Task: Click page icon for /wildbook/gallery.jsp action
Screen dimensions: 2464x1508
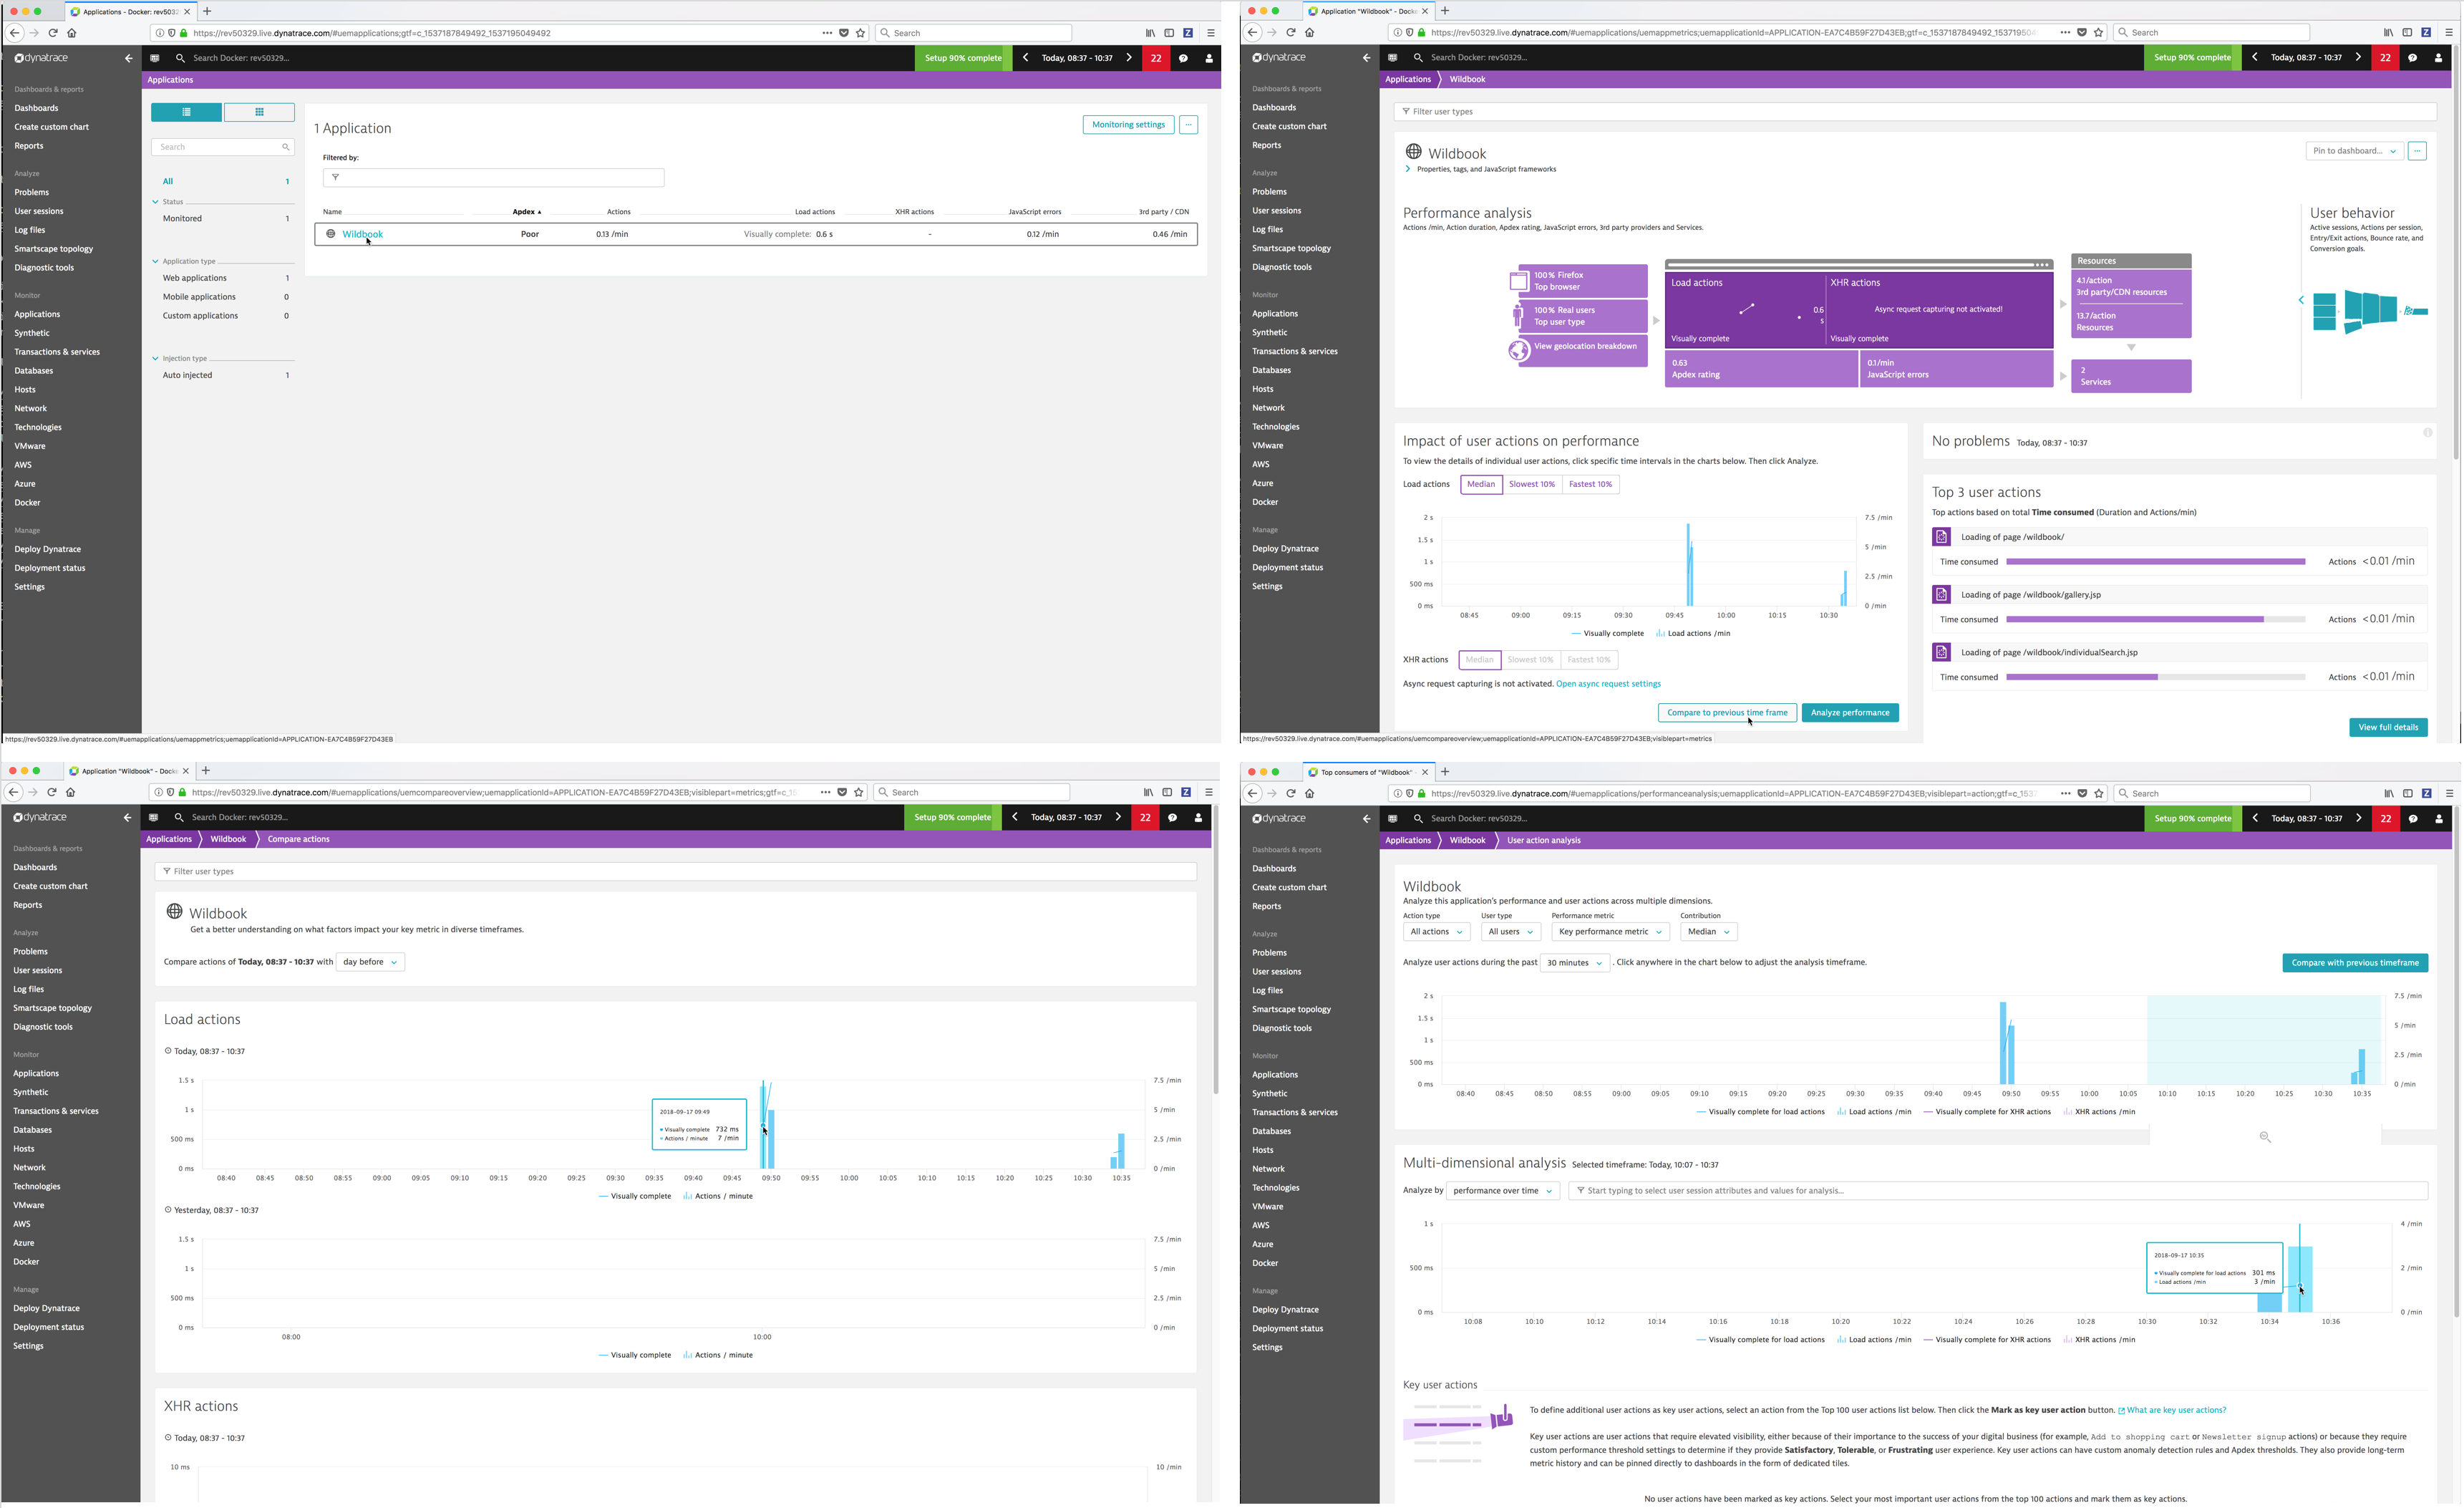Action: (1941, 595)
